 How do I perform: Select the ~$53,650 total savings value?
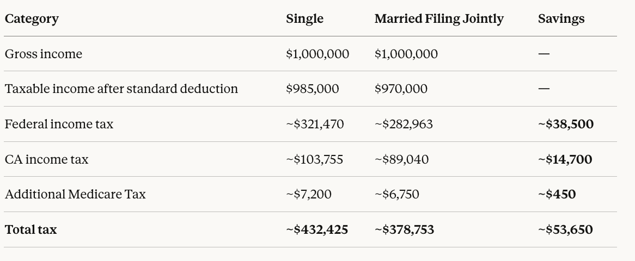565,229
